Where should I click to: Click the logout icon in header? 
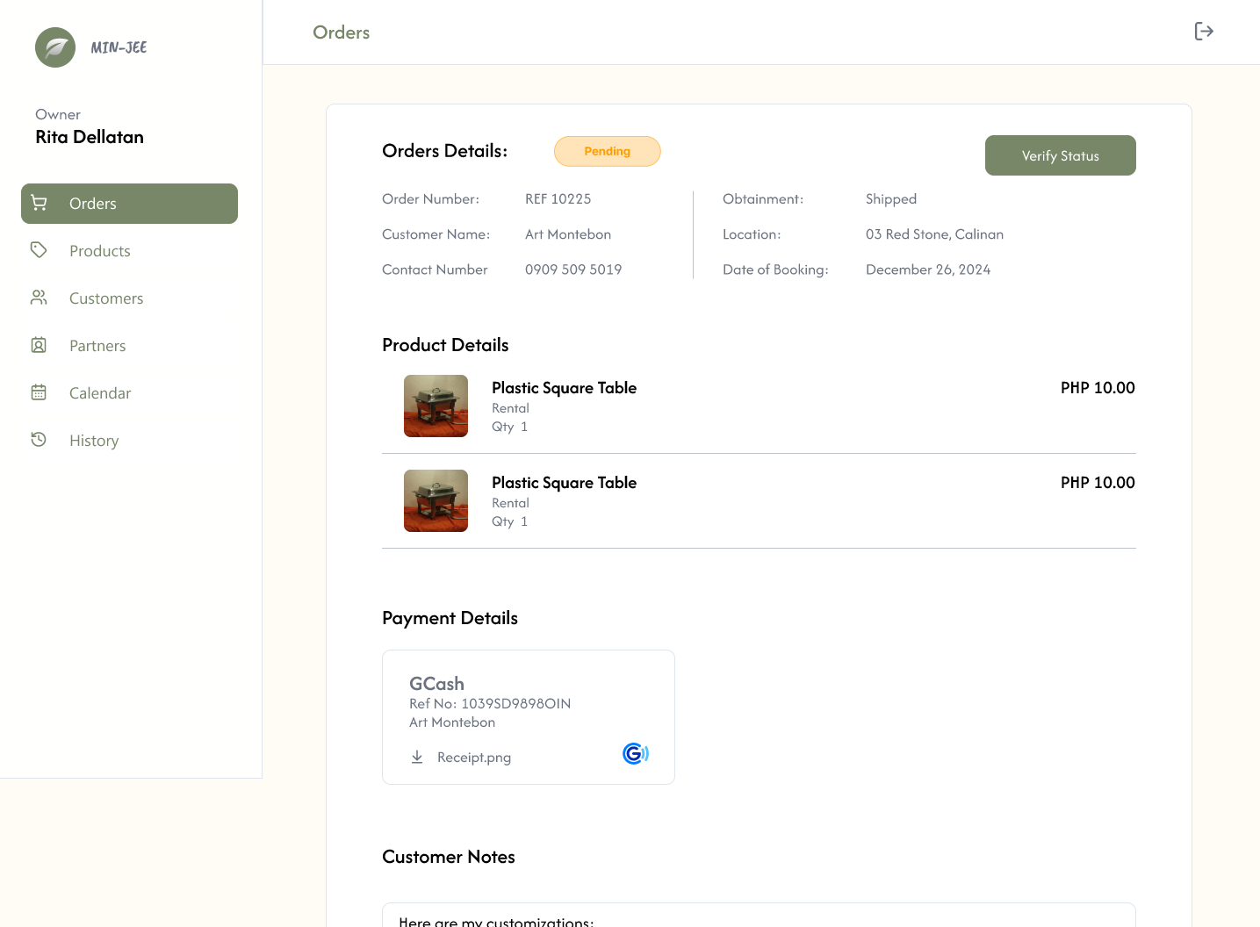(x=1204, y=32)
